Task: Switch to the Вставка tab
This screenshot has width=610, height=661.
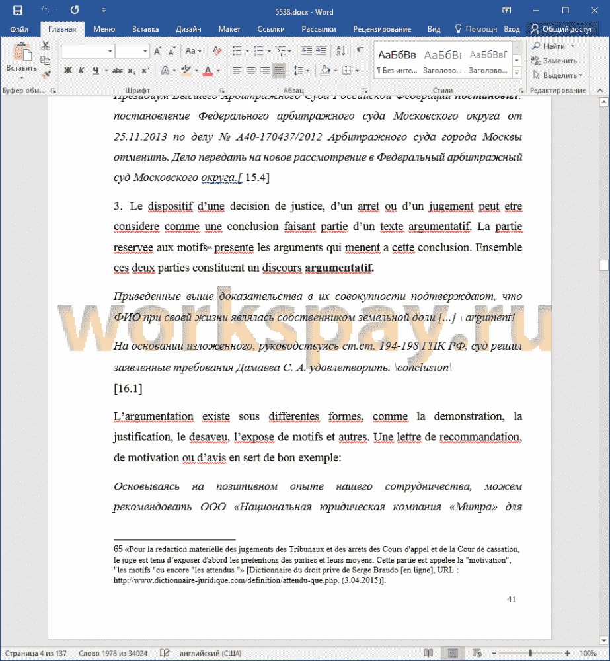Action: click(x=145, y=29)
